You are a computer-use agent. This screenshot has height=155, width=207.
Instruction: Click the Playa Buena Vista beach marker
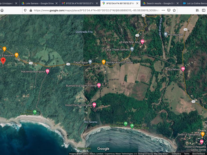click(132, 126)
